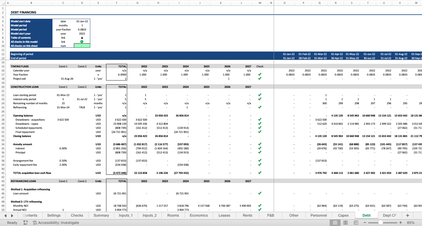Switch to Page Layout view icon
This screenshot has height=226, width=422.
pos(346,222)
